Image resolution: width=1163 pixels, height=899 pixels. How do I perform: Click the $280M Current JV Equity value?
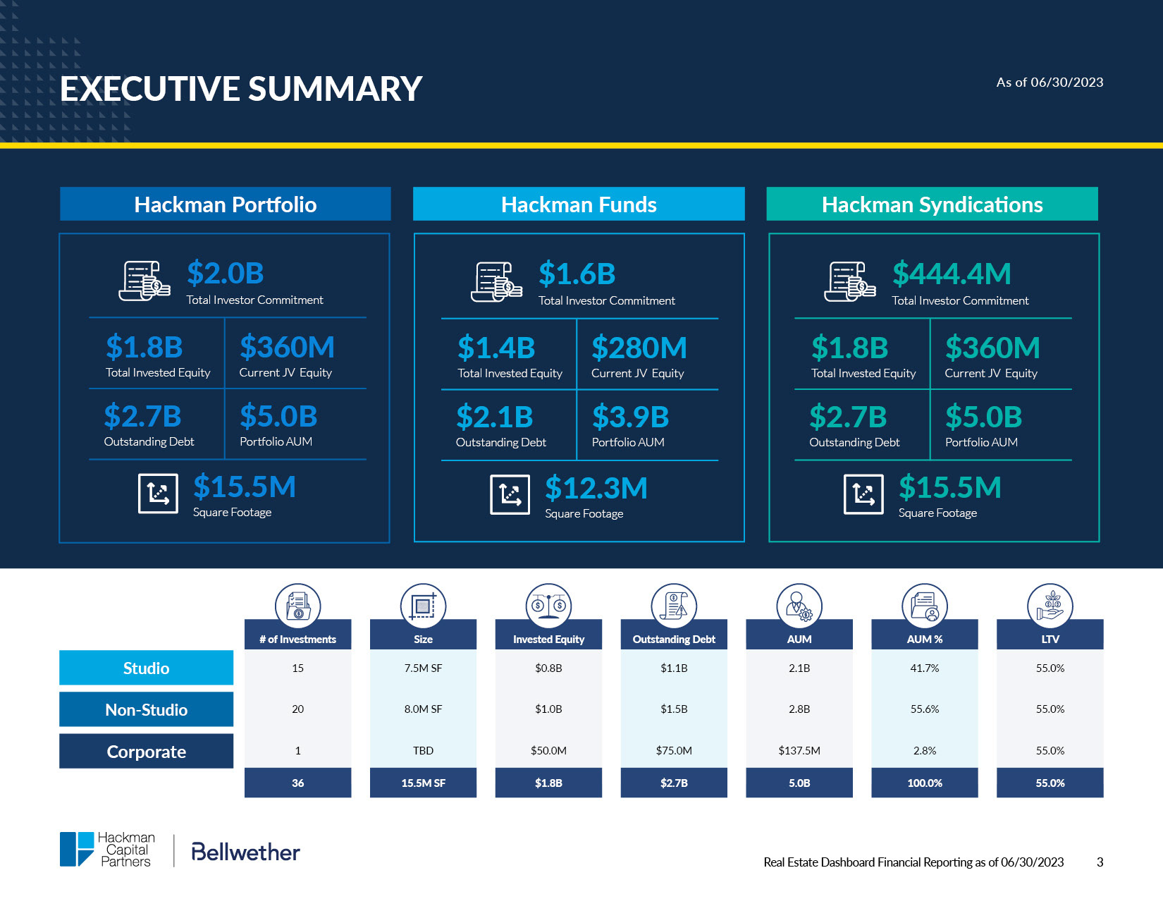click(x=639, y=348)
